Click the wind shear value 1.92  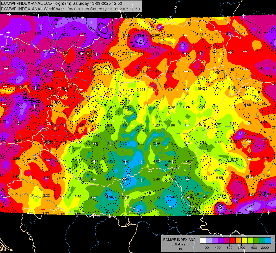267,176
